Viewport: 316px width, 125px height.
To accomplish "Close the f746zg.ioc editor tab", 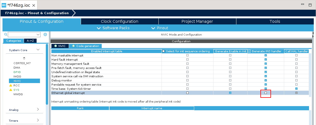I will [x=34, y=5].
